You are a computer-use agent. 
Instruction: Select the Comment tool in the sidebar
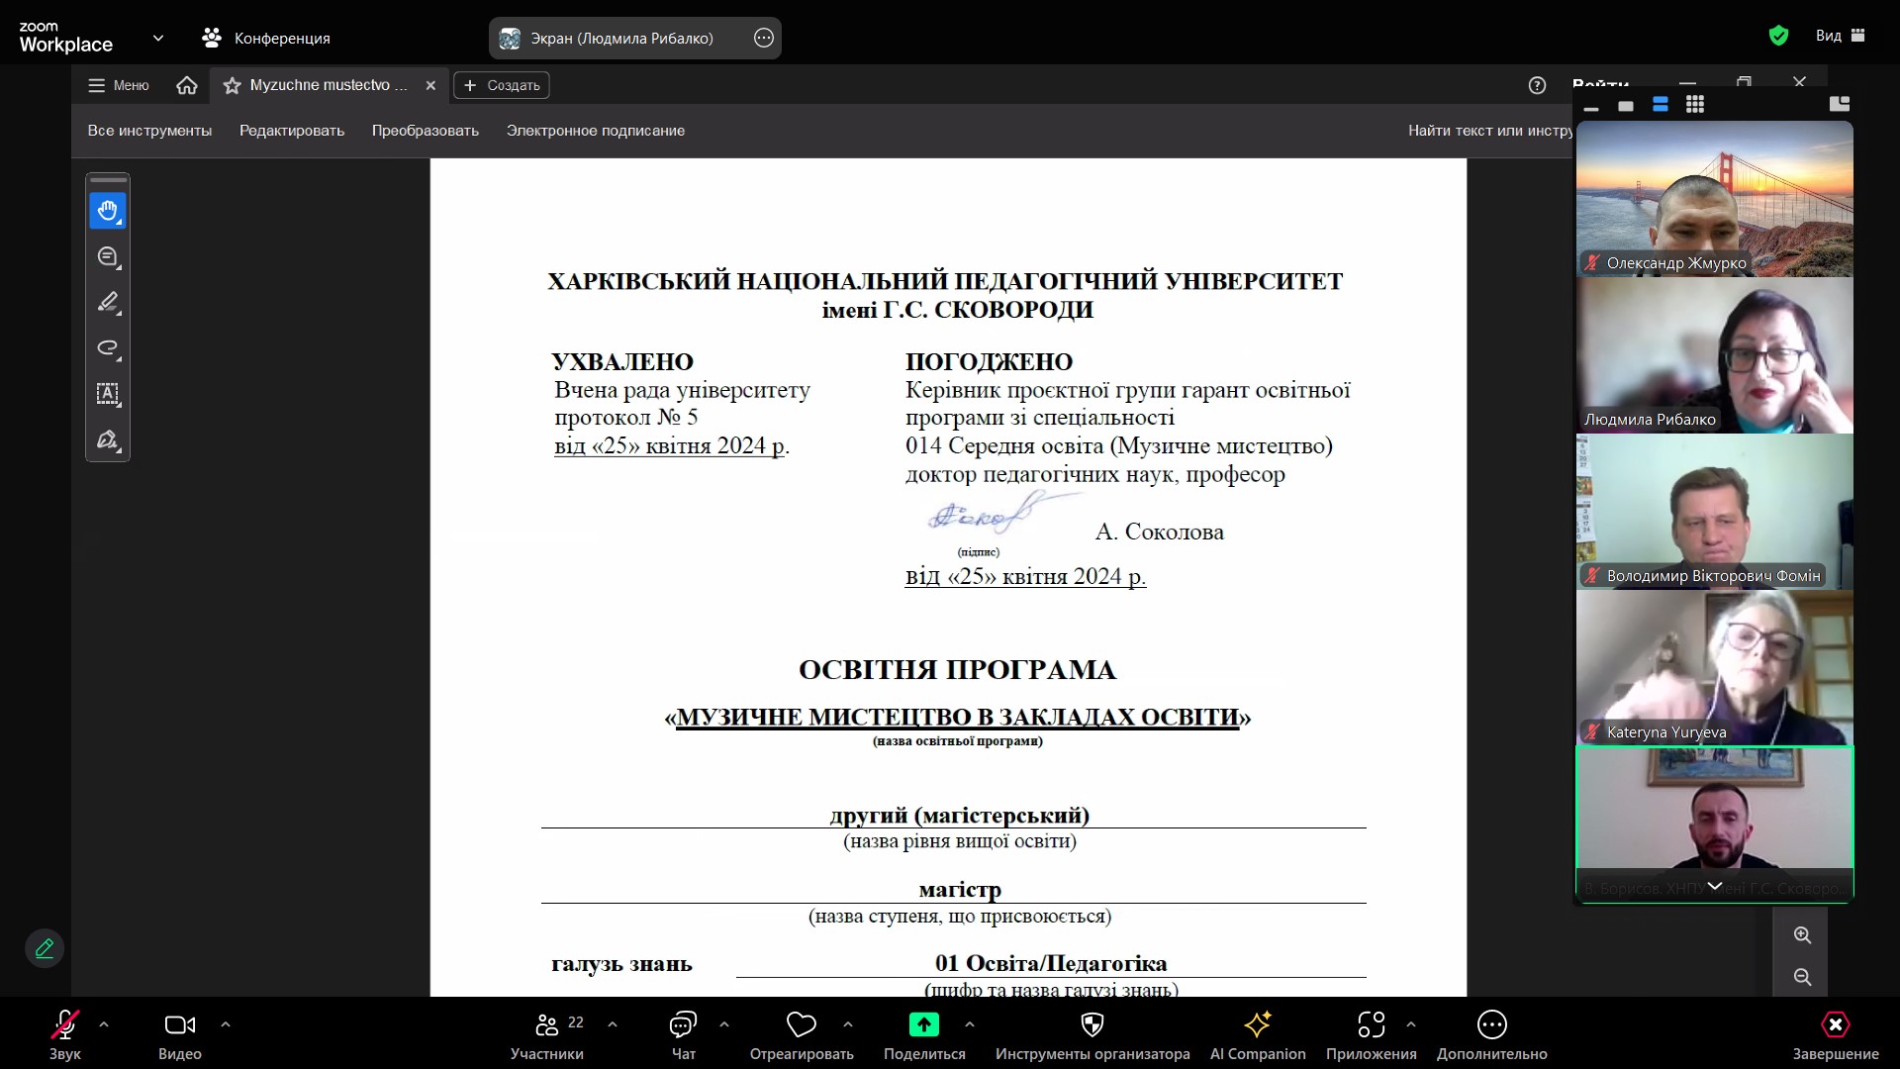[x=108, y=257]
